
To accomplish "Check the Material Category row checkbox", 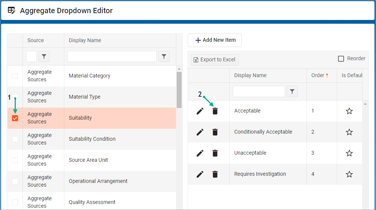I will coord(15,76).
